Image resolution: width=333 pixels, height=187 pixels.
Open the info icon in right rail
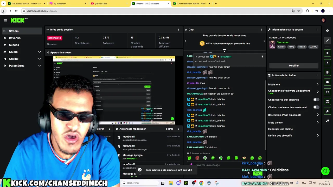point(327,31)
